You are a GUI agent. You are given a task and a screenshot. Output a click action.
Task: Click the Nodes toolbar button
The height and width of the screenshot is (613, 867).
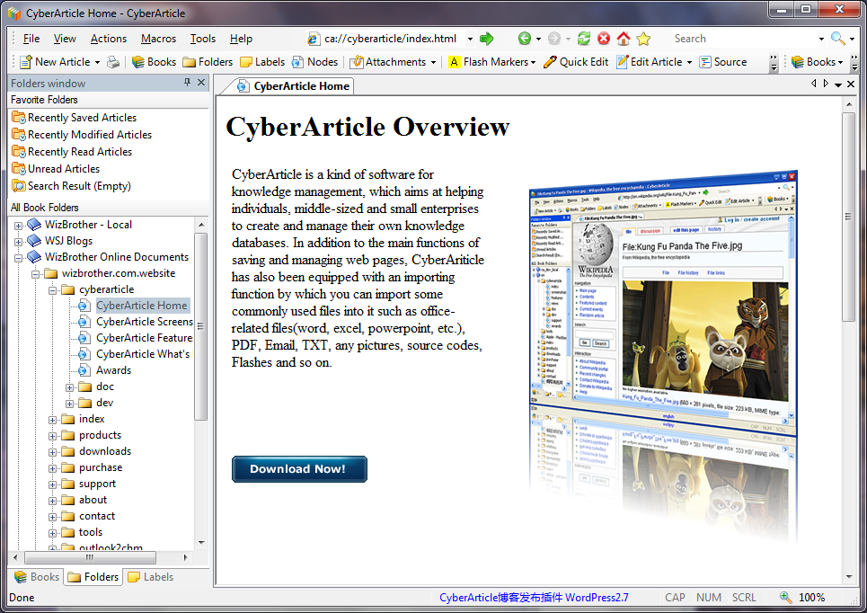tap(315, 62)
